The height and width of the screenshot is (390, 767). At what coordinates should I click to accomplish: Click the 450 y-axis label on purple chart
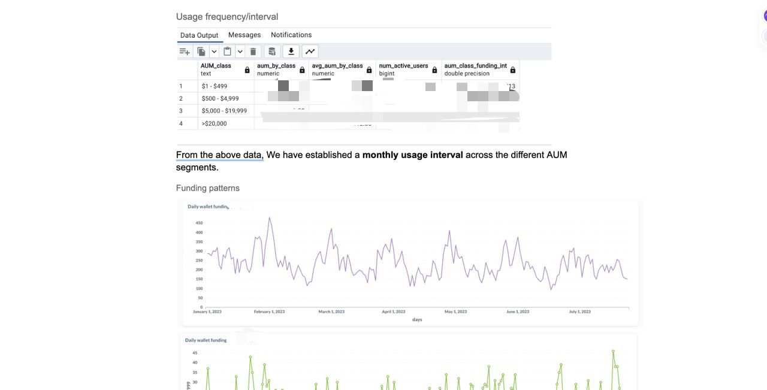pos(199,223)
